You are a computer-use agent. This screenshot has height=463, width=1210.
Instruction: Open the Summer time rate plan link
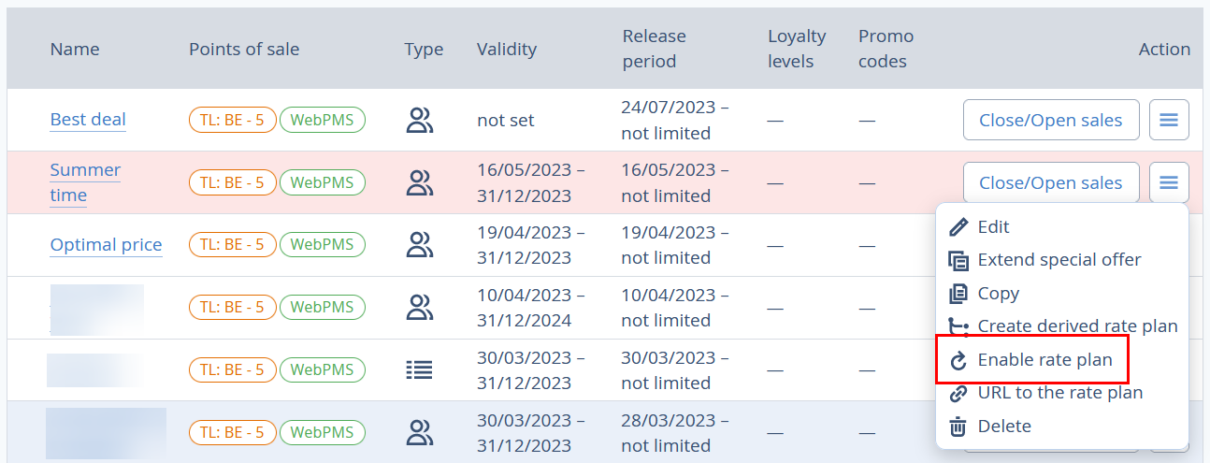[x=85, y=182]
